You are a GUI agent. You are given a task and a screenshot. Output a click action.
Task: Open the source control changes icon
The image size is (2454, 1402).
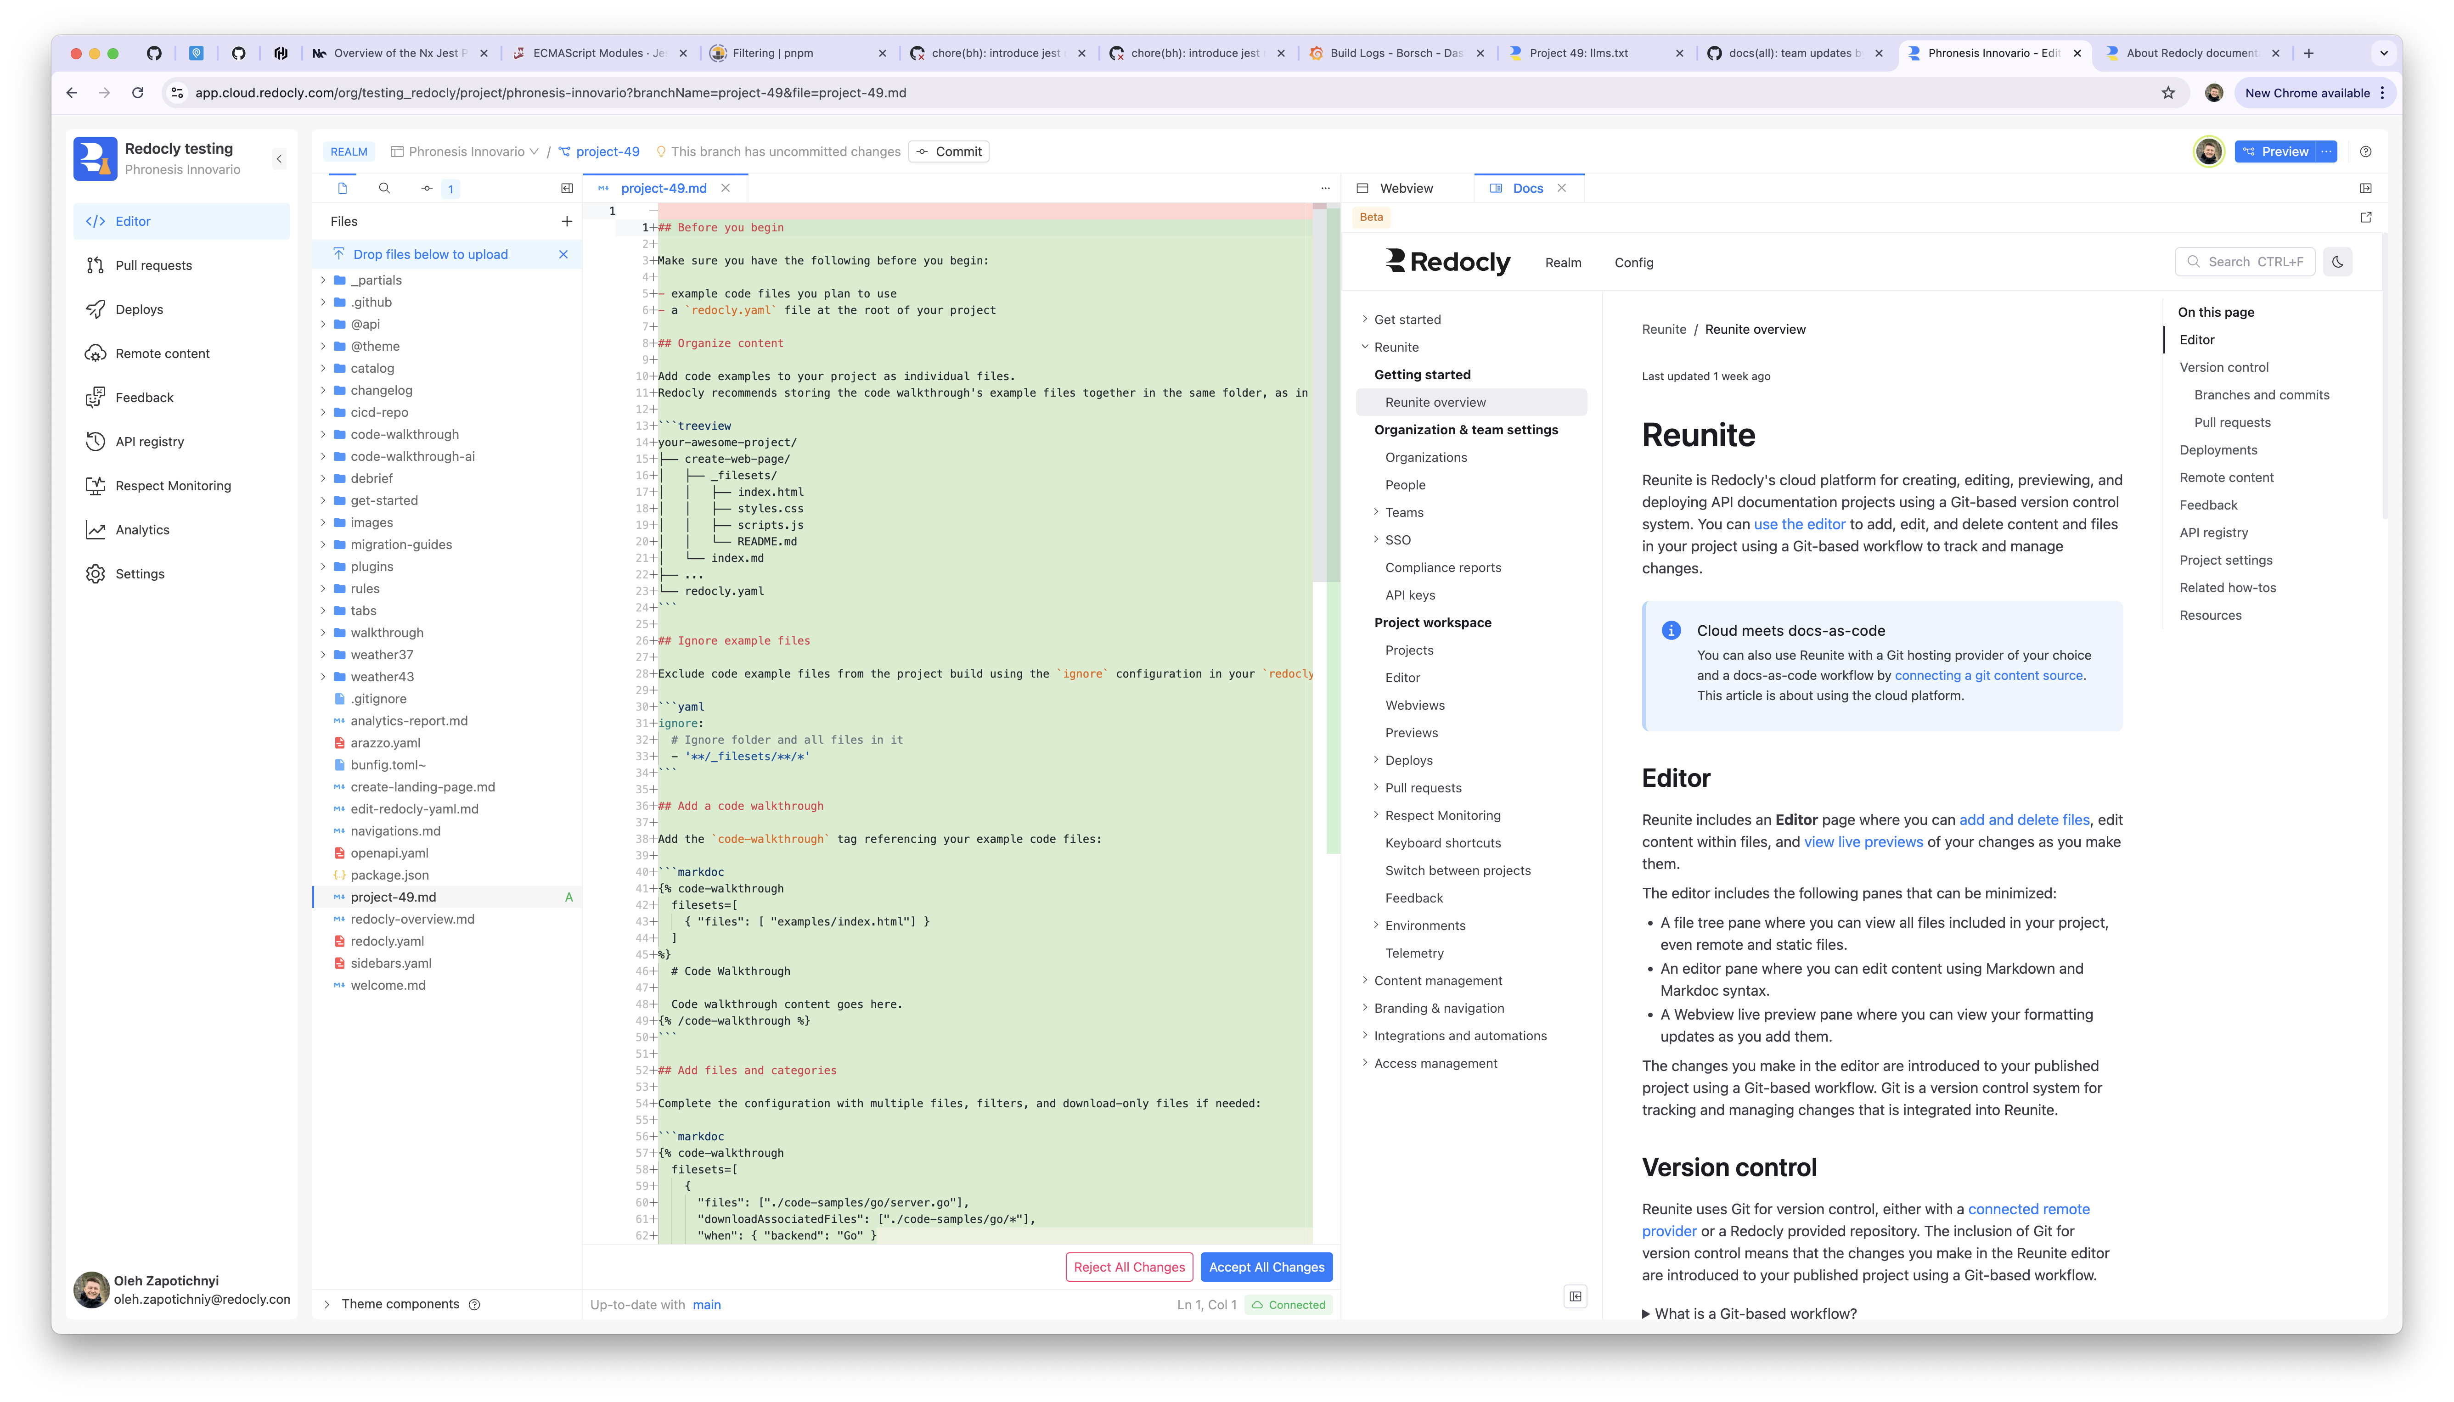427,189
